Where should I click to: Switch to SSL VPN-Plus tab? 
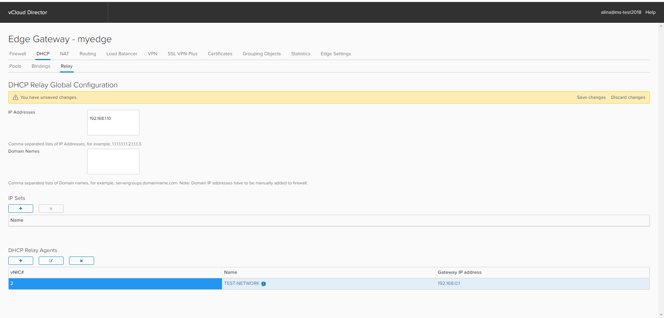point(183,54)
